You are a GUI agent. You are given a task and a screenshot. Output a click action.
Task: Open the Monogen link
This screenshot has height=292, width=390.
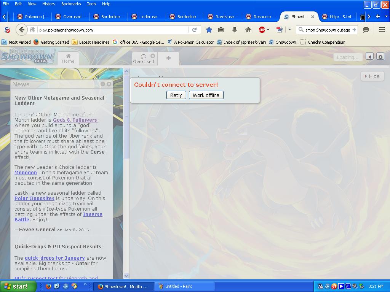(26, 172)
